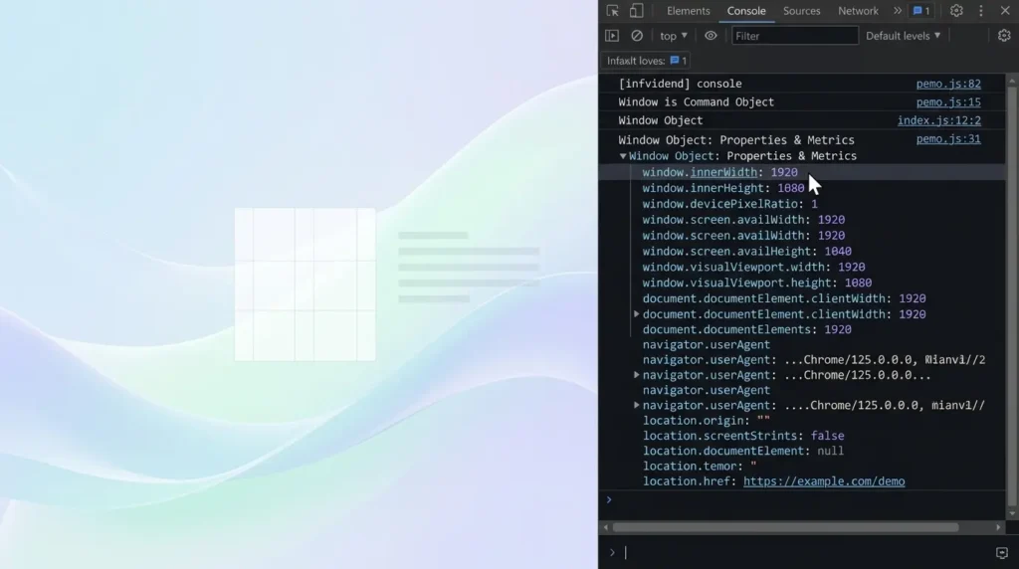
Task: Expand navigator.userAgent ...Chrome/125.0.0.0... row
Action: tap(636, 375)
